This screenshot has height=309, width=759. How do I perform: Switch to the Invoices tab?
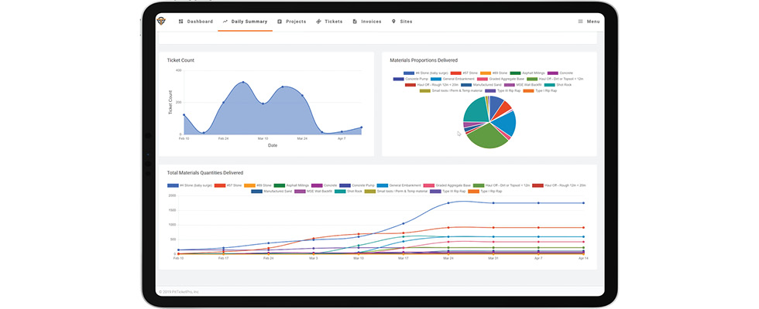tap(371, 22)
